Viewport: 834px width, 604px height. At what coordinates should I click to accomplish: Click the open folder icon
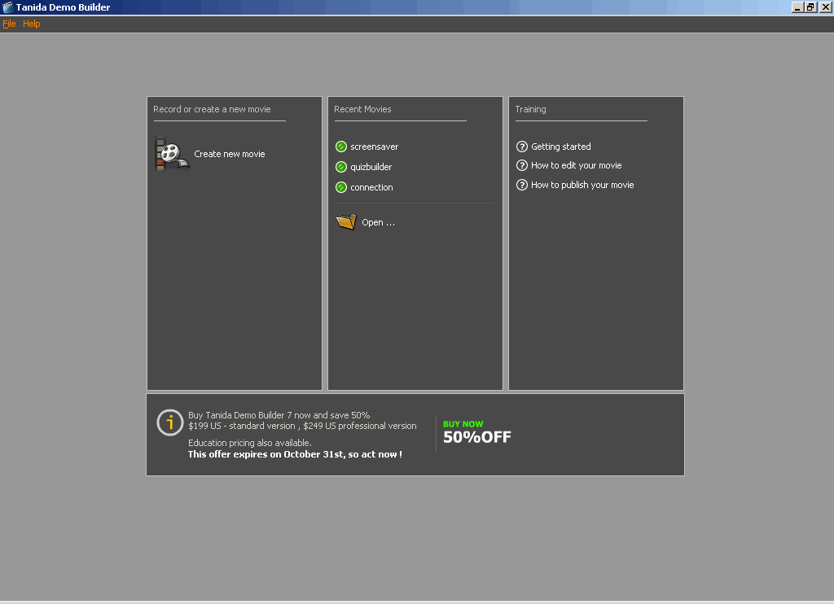346,221
